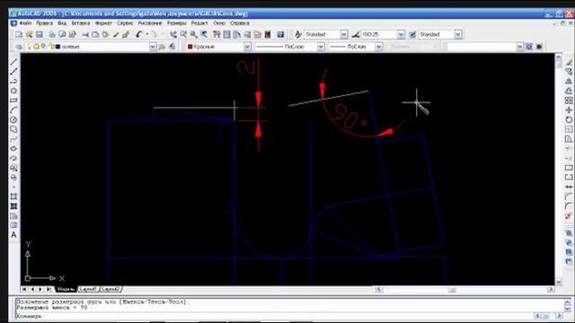The width and height of the screenshot is (575, 323).
Task: Click the Table Style icon
Action: [412, 34]
